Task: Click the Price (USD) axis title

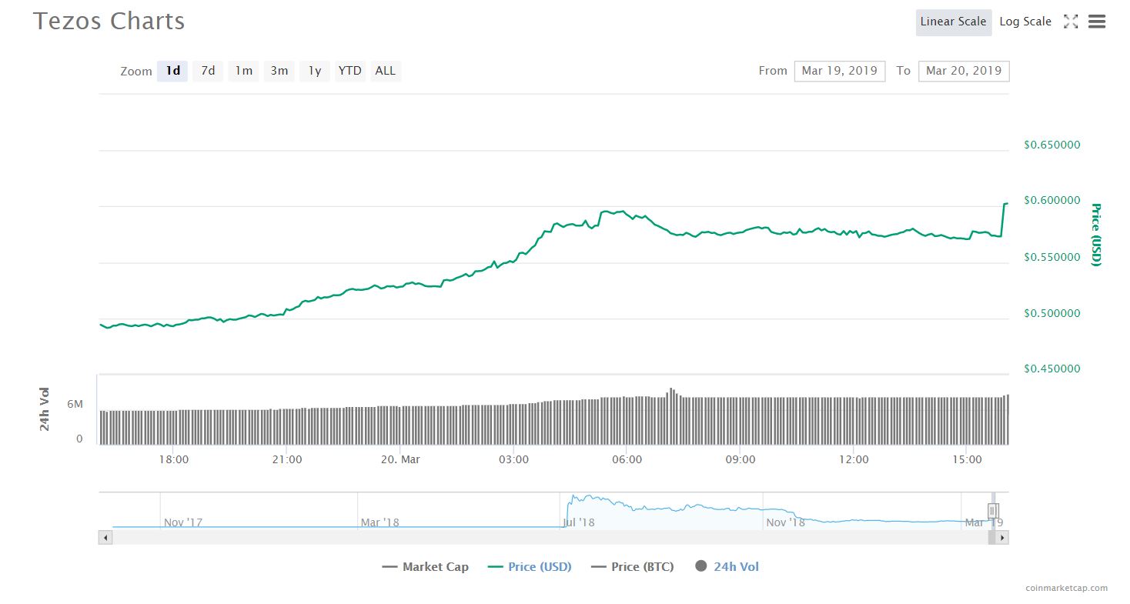Action: 1096,235
